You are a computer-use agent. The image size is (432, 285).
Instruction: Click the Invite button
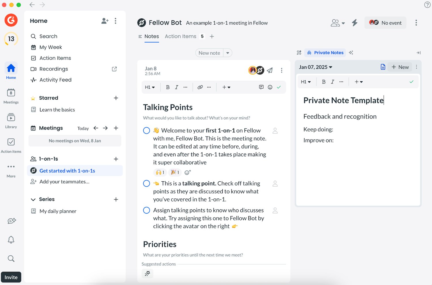[x=11, y=277]
